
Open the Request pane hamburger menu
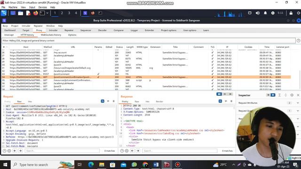(114, 101)
